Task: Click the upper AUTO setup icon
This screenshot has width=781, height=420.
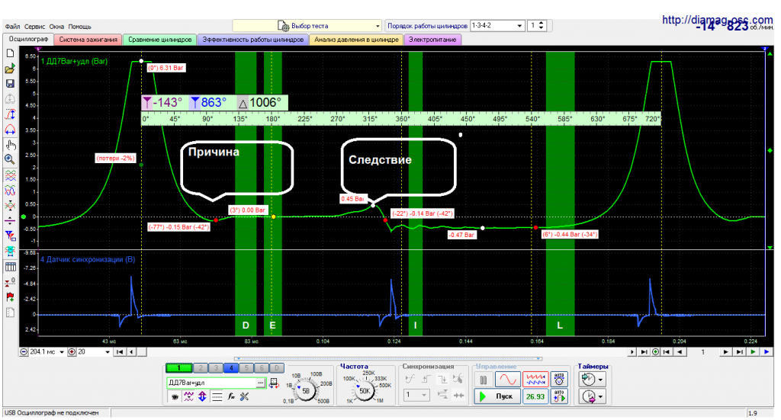Action: [559, 380]
